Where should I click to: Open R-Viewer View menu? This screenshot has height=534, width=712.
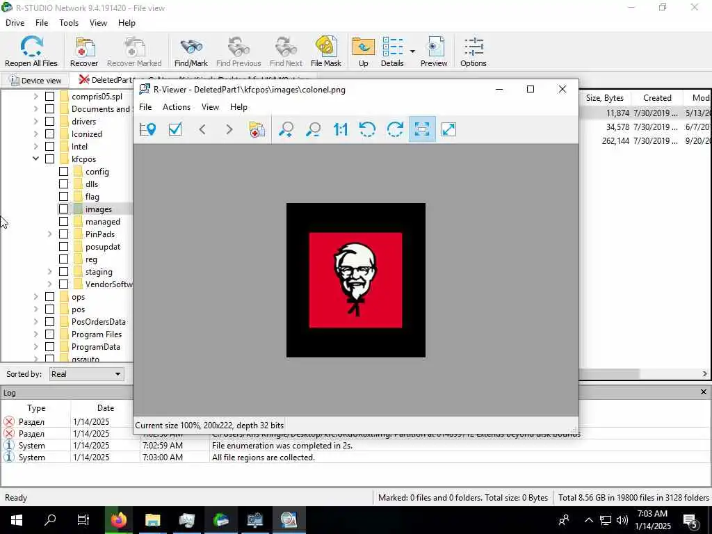[210, 107]
